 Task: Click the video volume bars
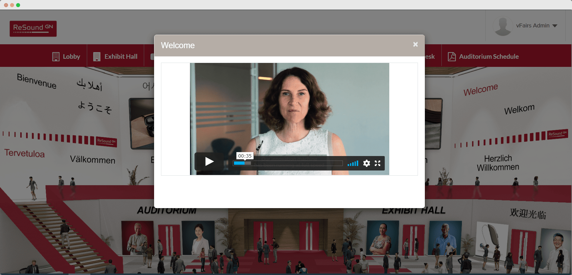pos(353,163)
